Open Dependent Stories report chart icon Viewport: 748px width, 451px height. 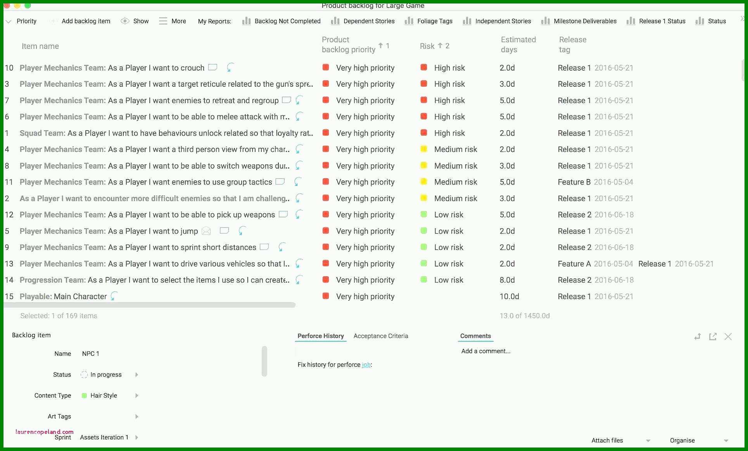pos(335,21)
